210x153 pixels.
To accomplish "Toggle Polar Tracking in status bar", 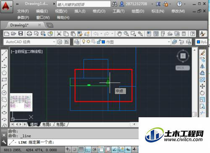I will [x=94, y=150].
